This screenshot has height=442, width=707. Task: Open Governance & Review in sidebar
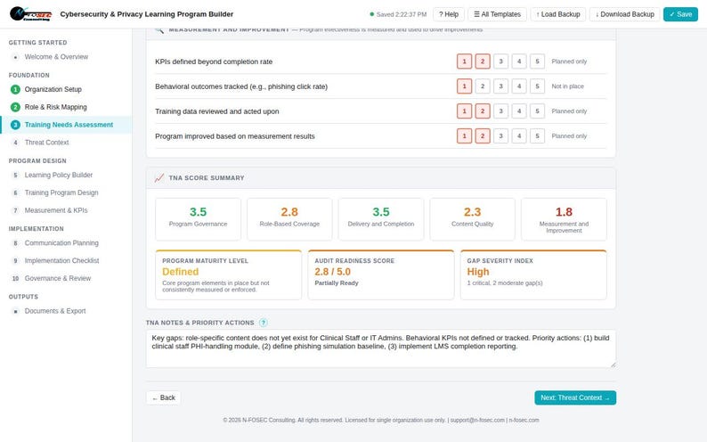(66, 278)
